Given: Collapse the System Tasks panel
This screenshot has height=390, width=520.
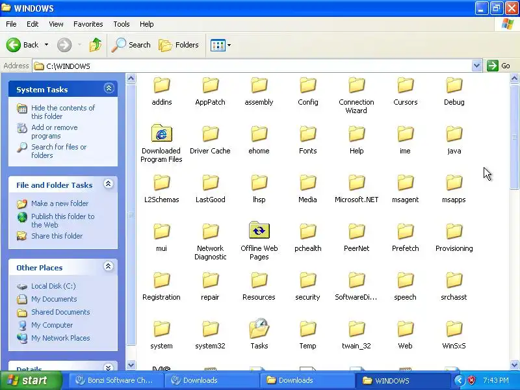Looking at the screenshot, I should click(x=109, y=88).
